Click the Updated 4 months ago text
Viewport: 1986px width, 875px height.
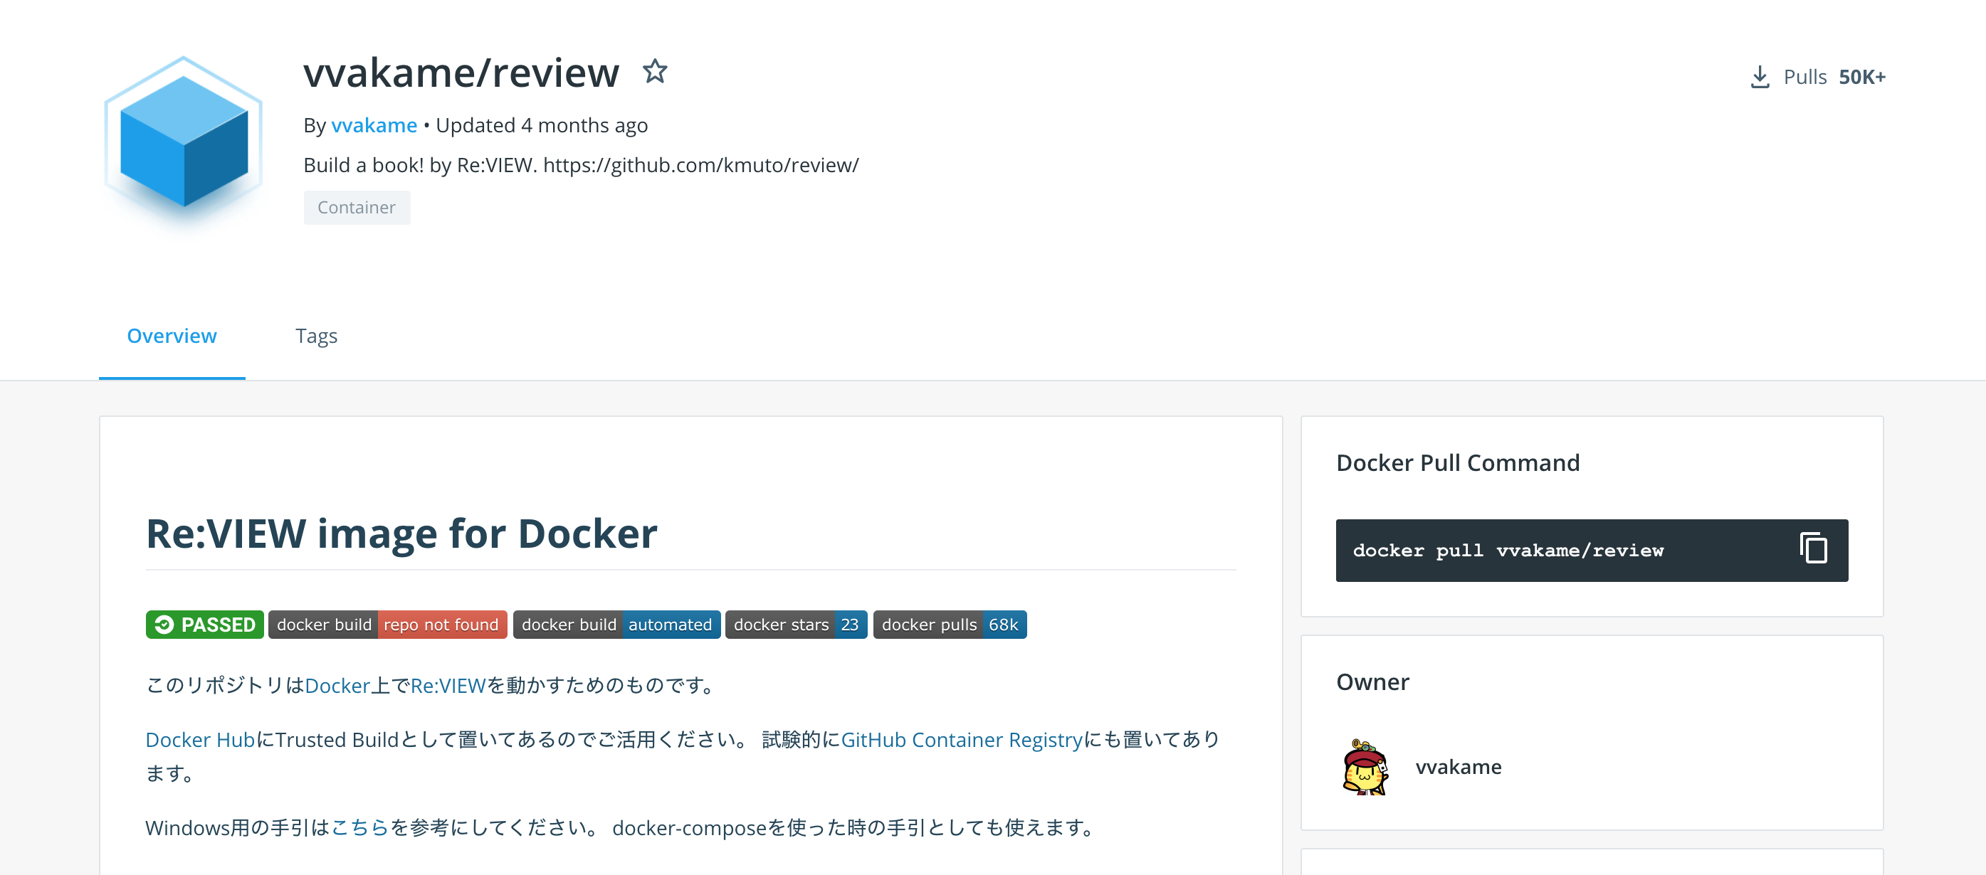541,124
